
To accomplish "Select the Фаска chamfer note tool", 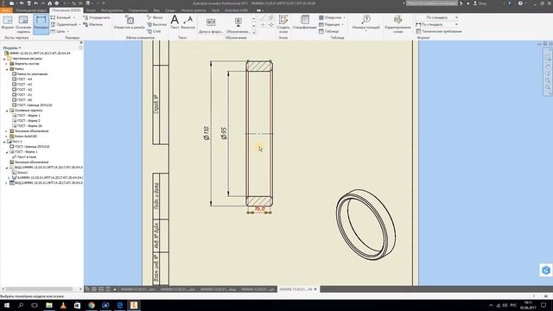I will coord(155,17).
